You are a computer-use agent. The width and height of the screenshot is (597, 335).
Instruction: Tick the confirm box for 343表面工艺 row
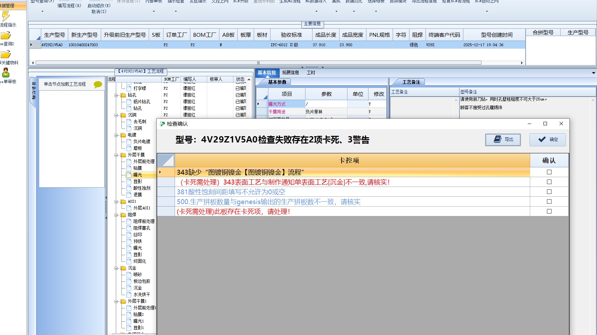coord(549,182)
